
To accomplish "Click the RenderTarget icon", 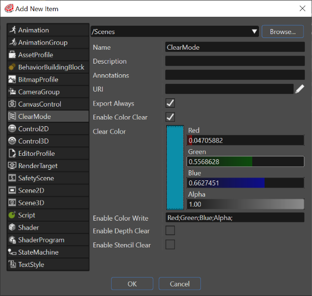I will point(12,166).
